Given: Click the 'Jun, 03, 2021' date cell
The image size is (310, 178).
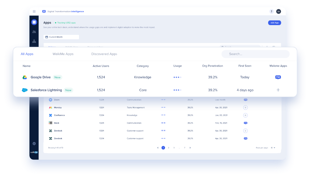Looking at the screenshot, I should click(x=221, y=115).
